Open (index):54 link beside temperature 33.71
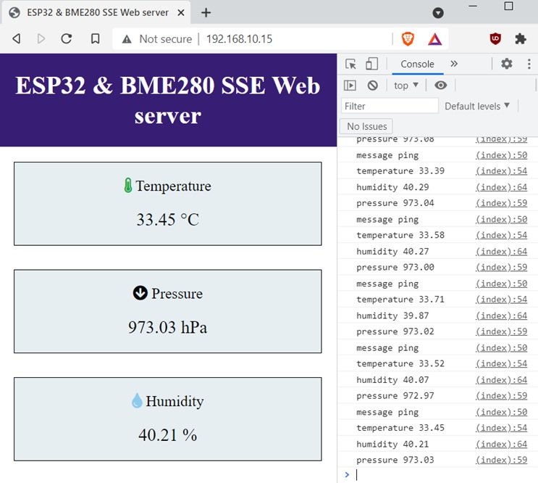Screen dimensions: 538x483 click(x=501, y=300)
